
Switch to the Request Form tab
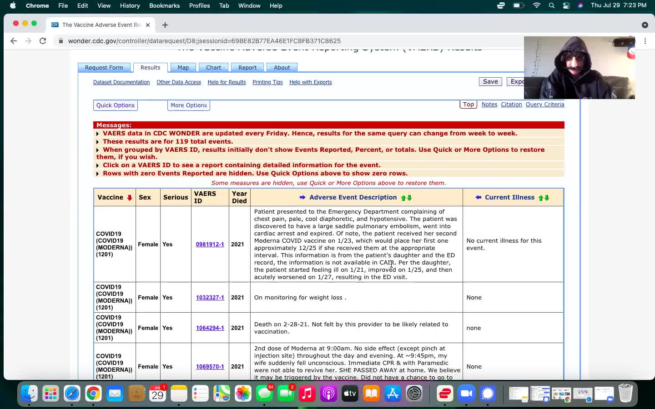coord(104,68)
